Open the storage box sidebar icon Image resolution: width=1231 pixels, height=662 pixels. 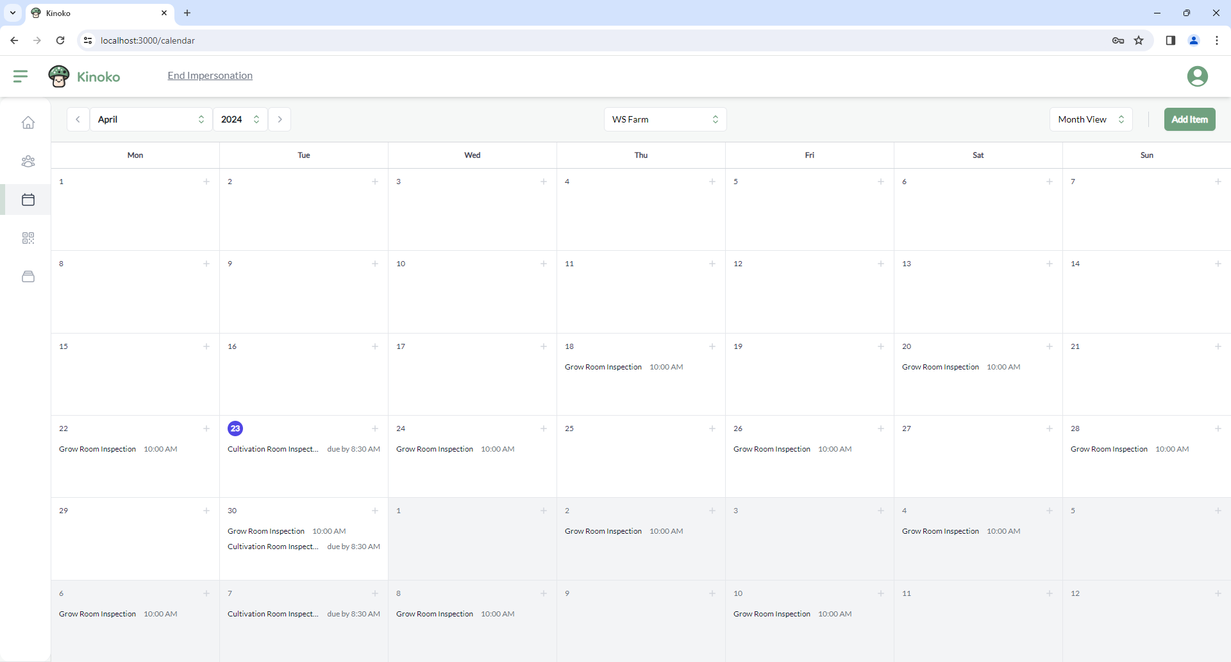click(28, 276)
